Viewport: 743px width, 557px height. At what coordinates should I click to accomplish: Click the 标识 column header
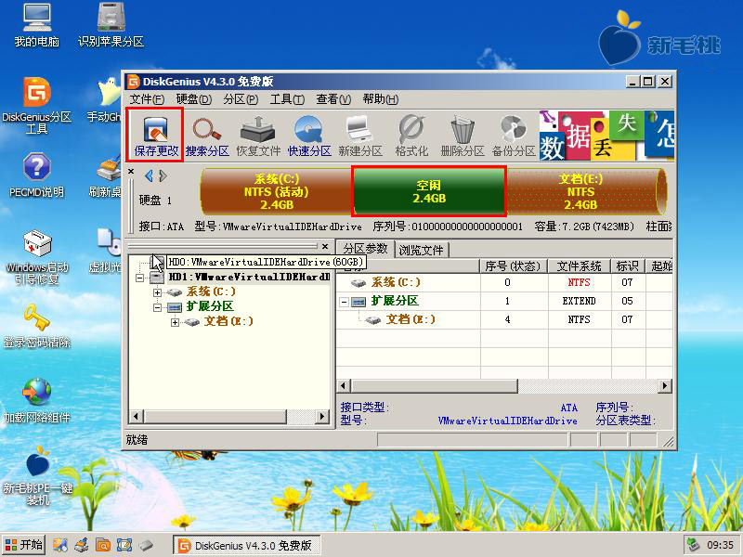(x=628, y=266)
